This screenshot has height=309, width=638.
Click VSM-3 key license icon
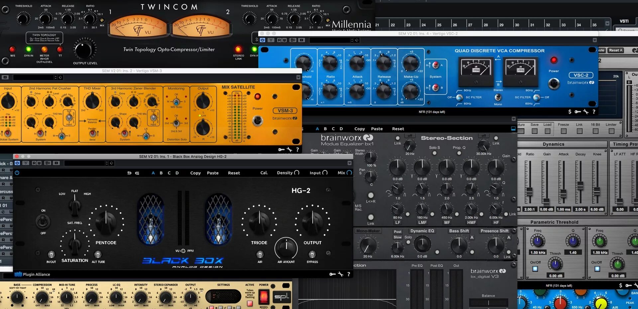click(281, 150)
